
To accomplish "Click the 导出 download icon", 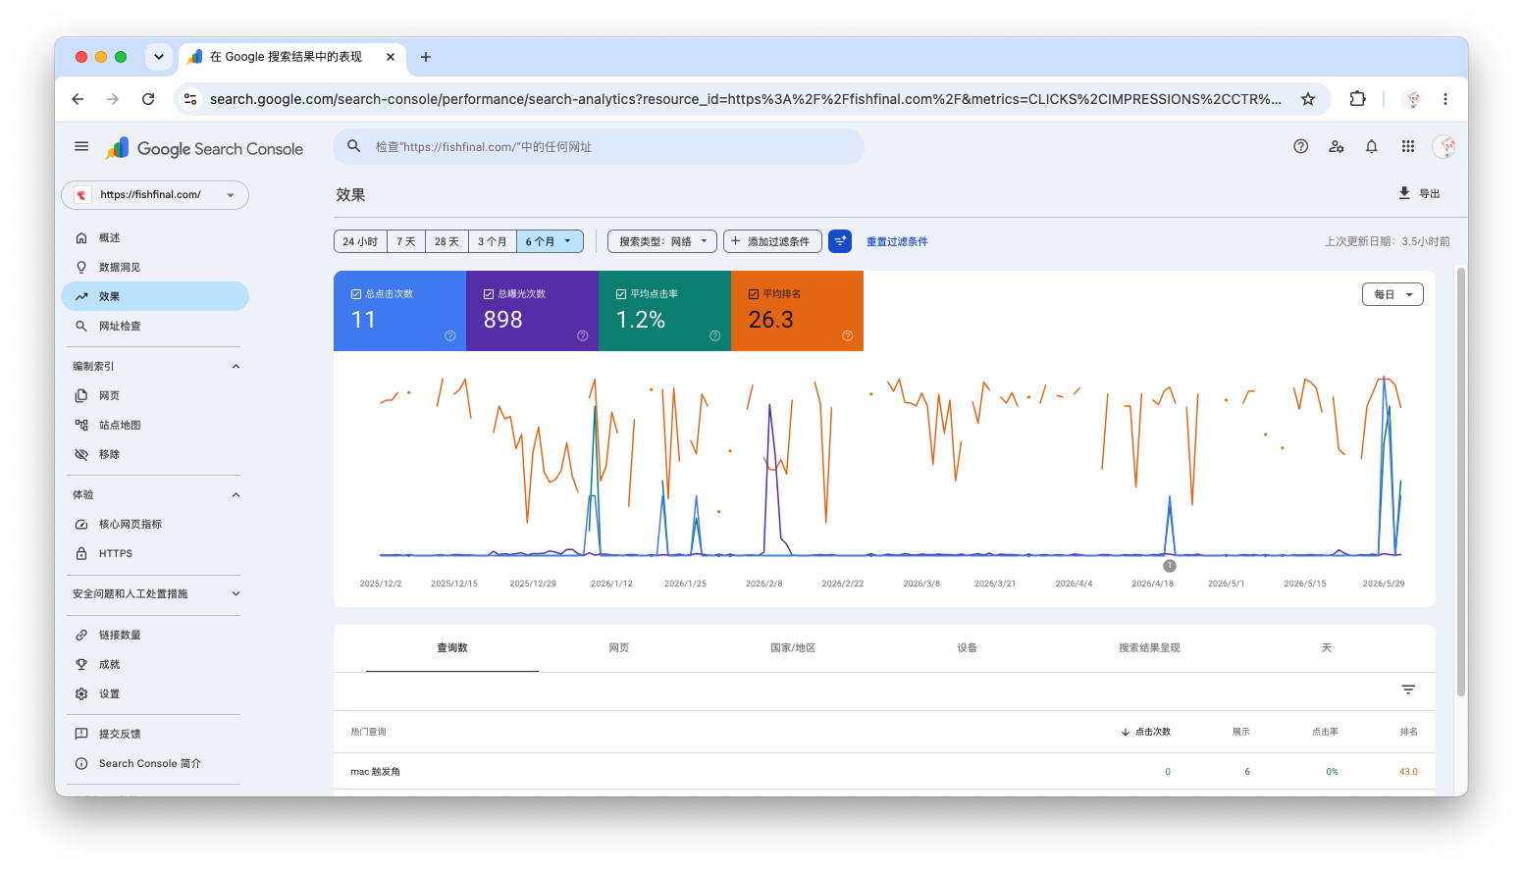I will pyautogui.click(x=1404, y=193).
